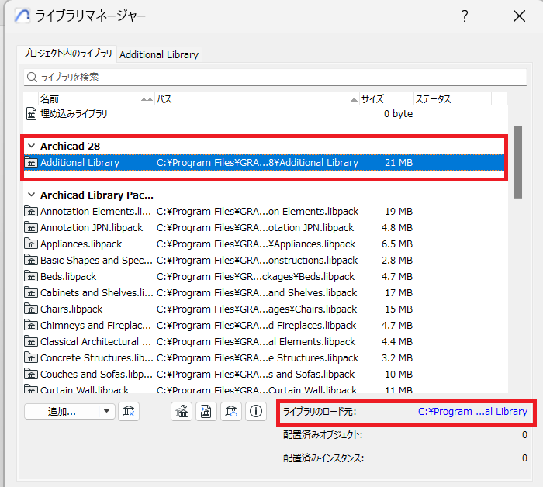Image resolution: width=543 pixels, height=487 pixels.
Task: Click the Cabinets and Shelves folder icon
Action: [31, 292]
